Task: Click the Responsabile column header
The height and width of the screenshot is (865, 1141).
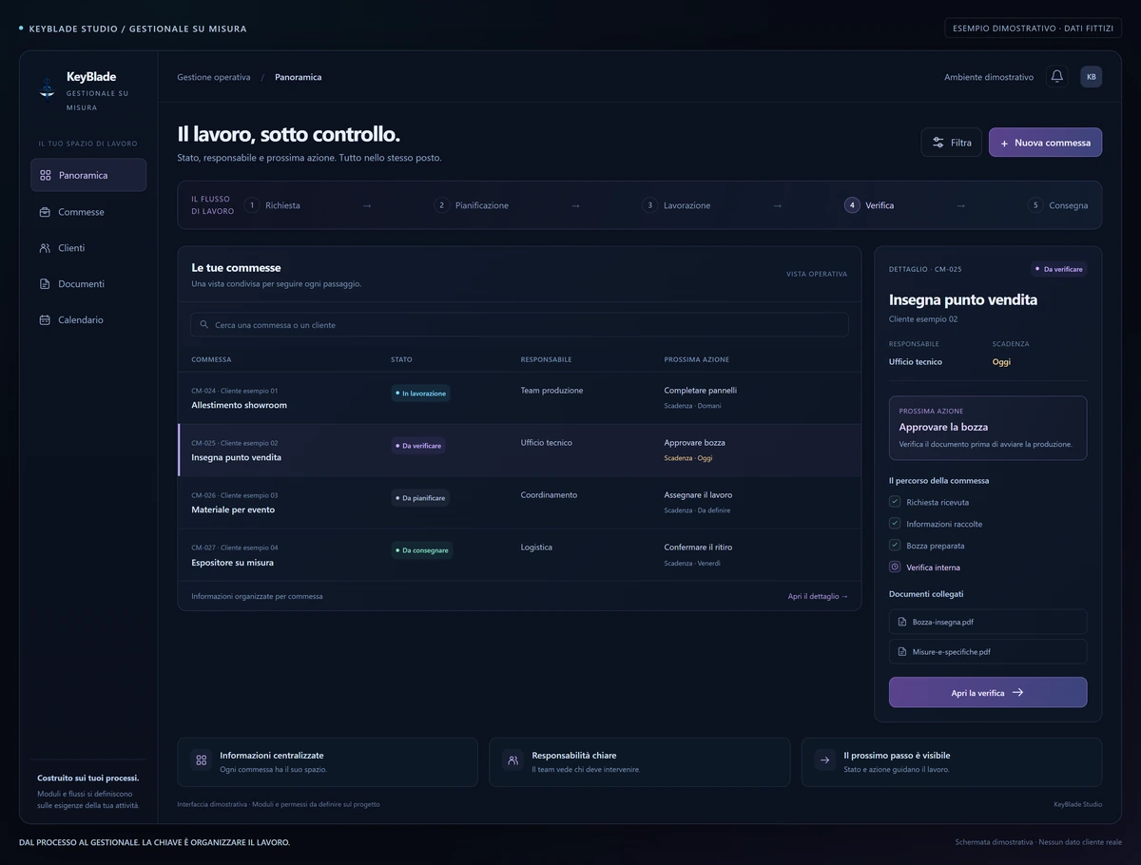Action: [x=547, y=359]
